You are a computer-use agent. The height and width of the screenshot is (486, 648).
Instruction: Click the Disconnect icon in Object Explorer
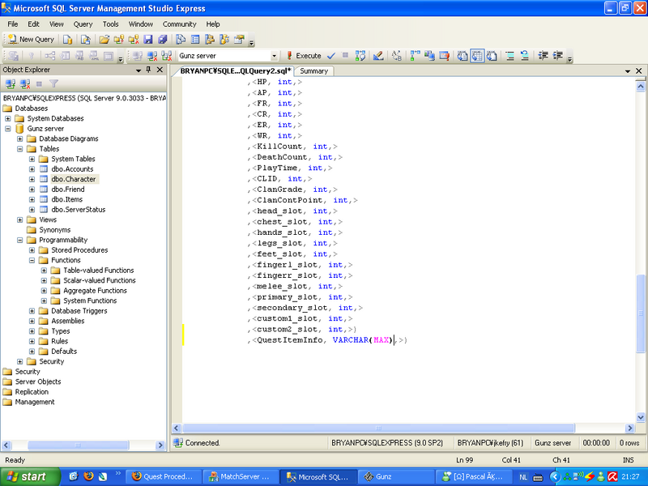23,83
